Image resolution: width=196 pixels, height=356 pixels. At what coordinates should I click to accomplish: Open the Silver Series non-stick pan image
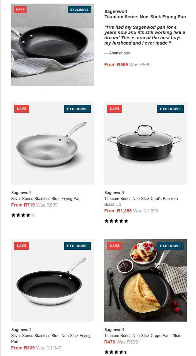pyautogui.click(x=52, y=280)
